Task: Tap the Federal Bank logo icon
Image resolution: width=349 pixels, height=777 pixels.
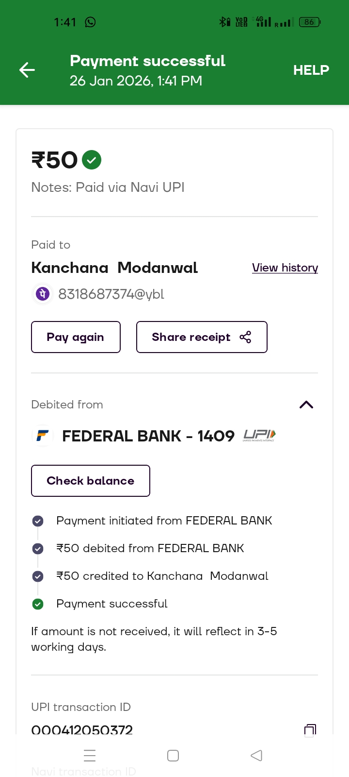Action: (43, 436)
